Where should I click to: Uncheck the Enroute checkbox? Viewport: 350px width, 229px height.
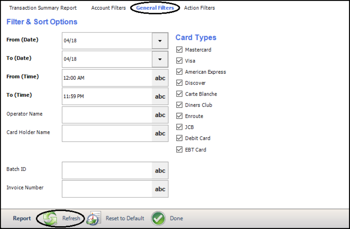tap(179, 116)
